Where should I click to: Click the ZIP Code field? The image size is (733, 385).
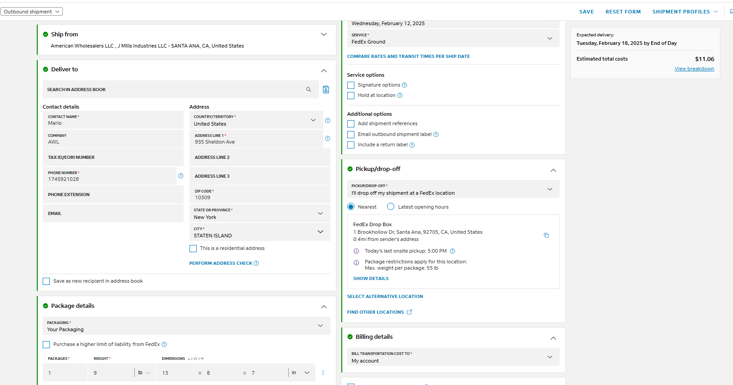point(260,194)
